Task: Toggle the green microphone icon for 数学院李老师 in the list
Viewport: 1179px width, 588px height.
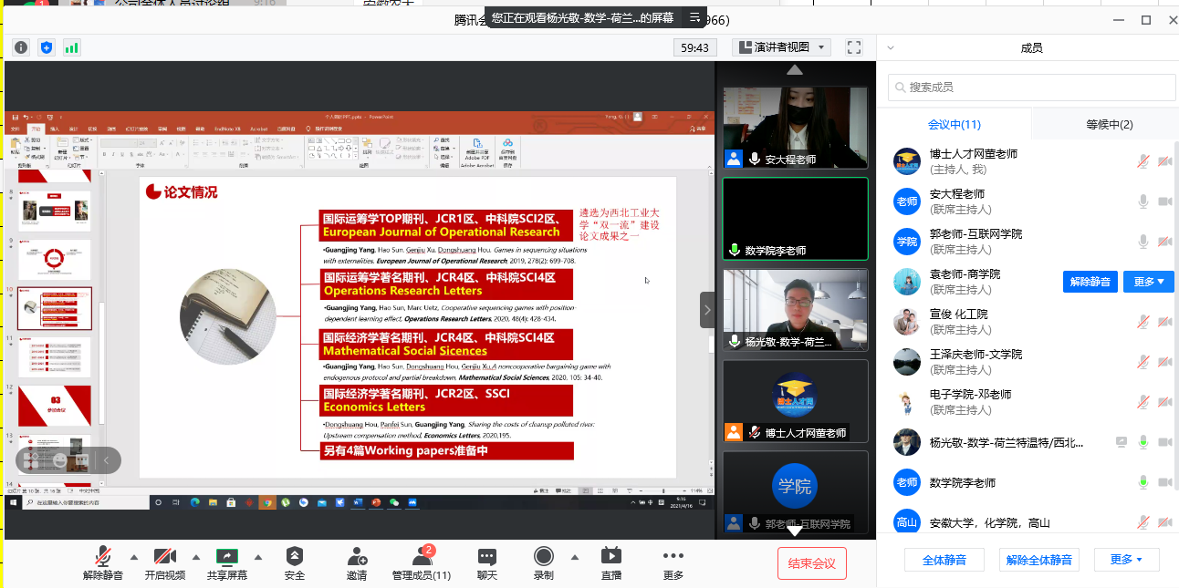Action: coord(1142,482)
